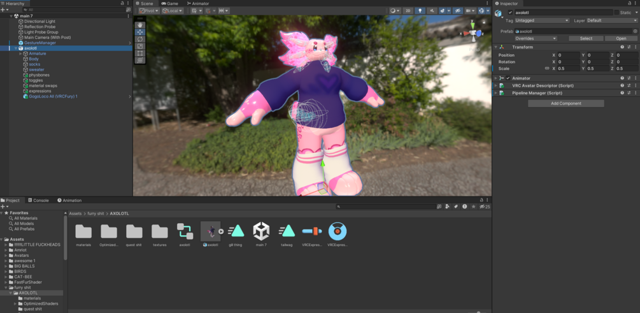Toggle 2D scene view mode
Screen dimensions: 640x313
click(x=408, y=11)
